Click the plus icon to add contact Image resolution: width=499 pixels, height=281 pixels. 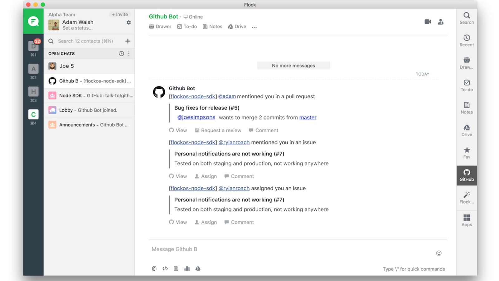pyautogui.click(x=128, y=41)
